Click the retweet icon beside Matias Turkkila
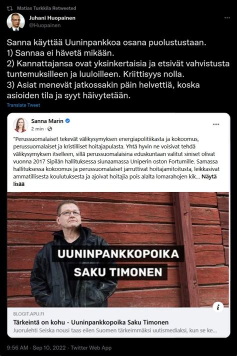This screenshot has width=237, height=356. [x=9, y=8]
